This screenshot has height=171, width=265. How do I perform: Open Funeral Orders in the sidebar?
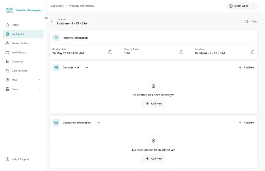tap(20, 43)
